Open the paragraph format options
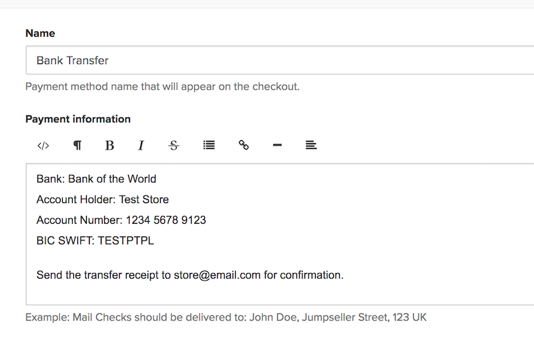 tap(77, 145)
